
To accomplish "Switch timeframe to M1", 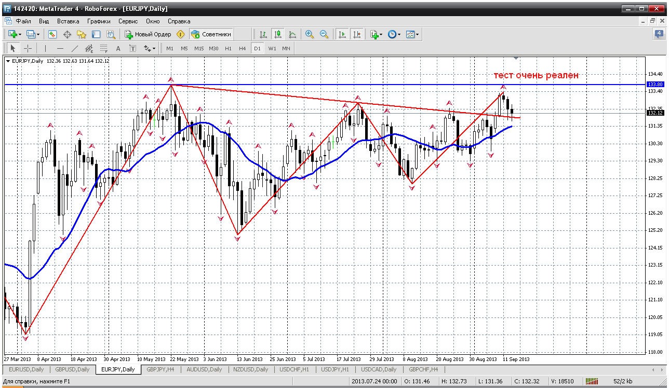I will tap(170, 48).
